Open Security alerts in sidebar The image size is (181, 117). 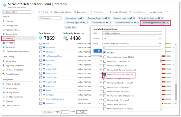(x=11, y=34)
